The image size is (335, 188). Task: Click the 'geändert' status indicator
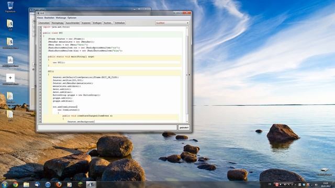pos(184,127)
